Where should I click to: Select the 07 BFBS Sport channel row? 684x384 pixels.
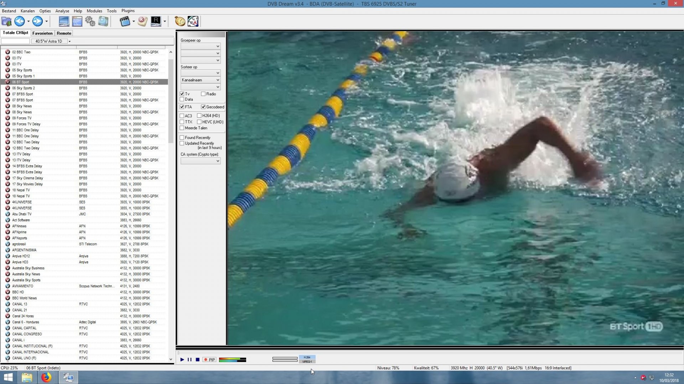coord(23,94)
